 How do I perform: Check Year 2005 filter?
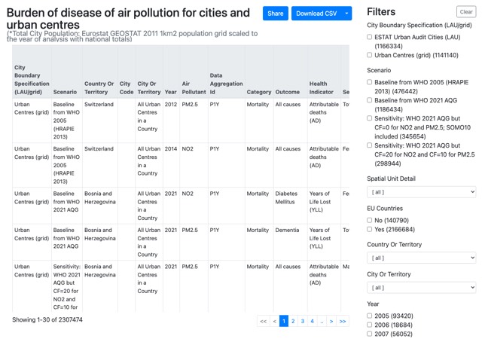pos(370,316)
